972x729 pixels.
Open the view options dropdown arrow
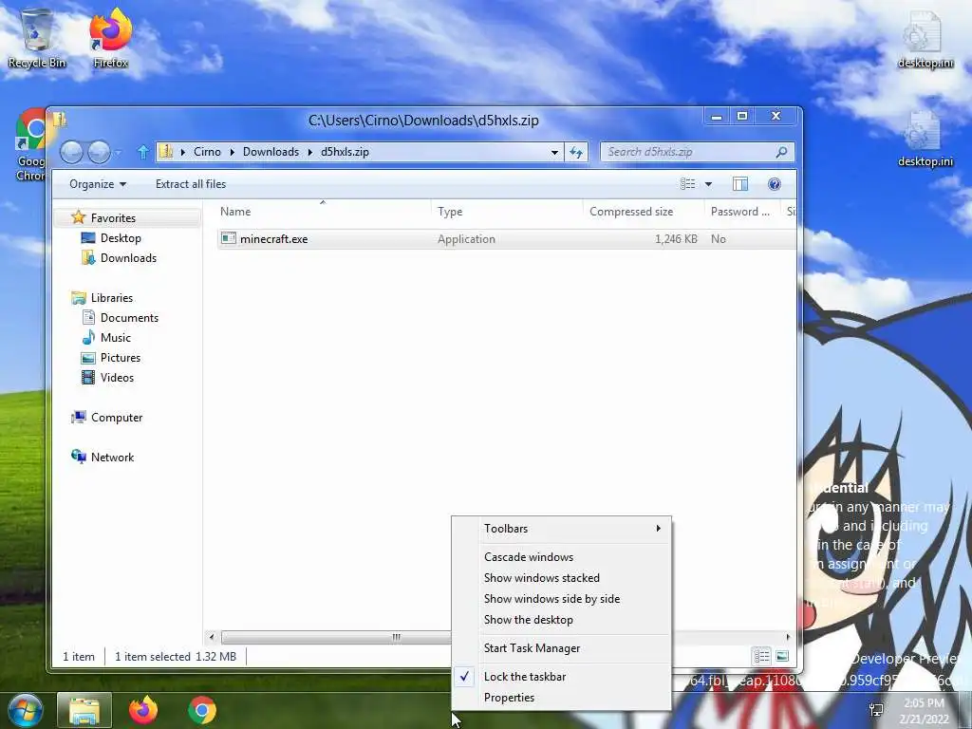[708, 184]
